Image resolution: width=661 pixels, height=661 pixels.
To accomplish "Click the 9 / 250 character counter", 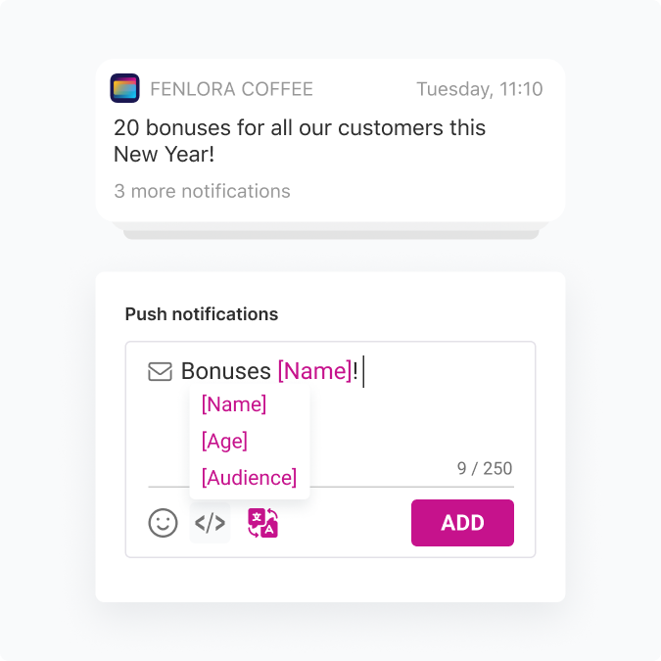I will [x=484, y=468].
